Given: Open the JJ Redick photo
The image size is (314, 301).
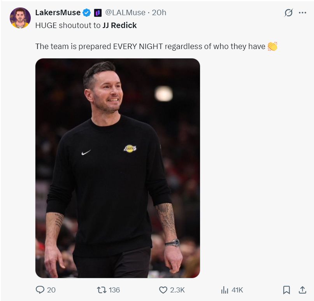Looking at the screenshot, I should (x=118, y=168).
